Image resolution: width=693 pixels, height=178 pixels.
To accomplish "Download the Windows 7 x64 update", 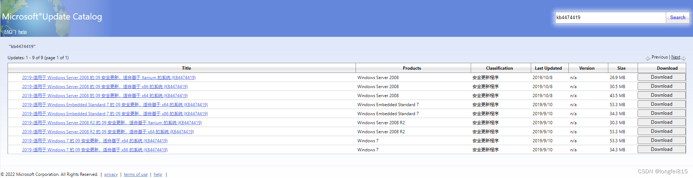I will [661, 140].
